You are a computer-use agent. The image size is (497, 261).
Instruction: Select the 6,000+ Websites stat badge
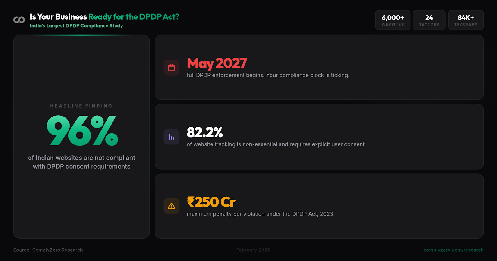tap(393, 20)
